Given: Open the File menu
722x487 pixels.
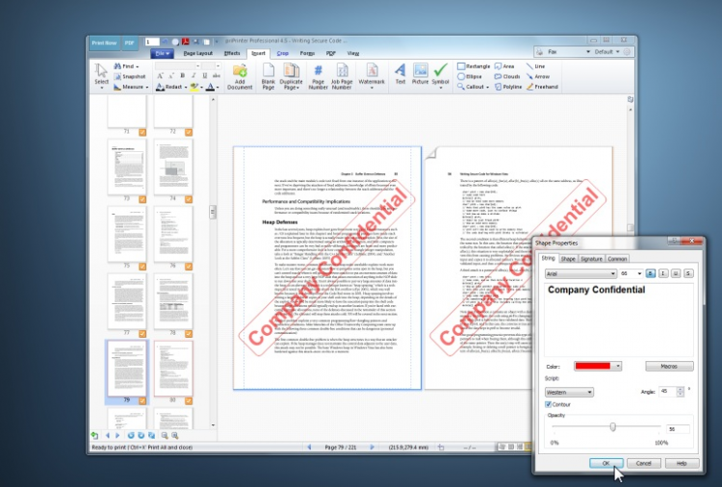Looking at the screenshot, I should (x=162, y=53).
